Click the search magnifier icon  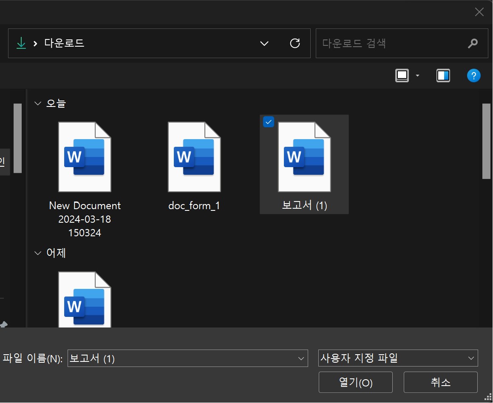(473, 43)
